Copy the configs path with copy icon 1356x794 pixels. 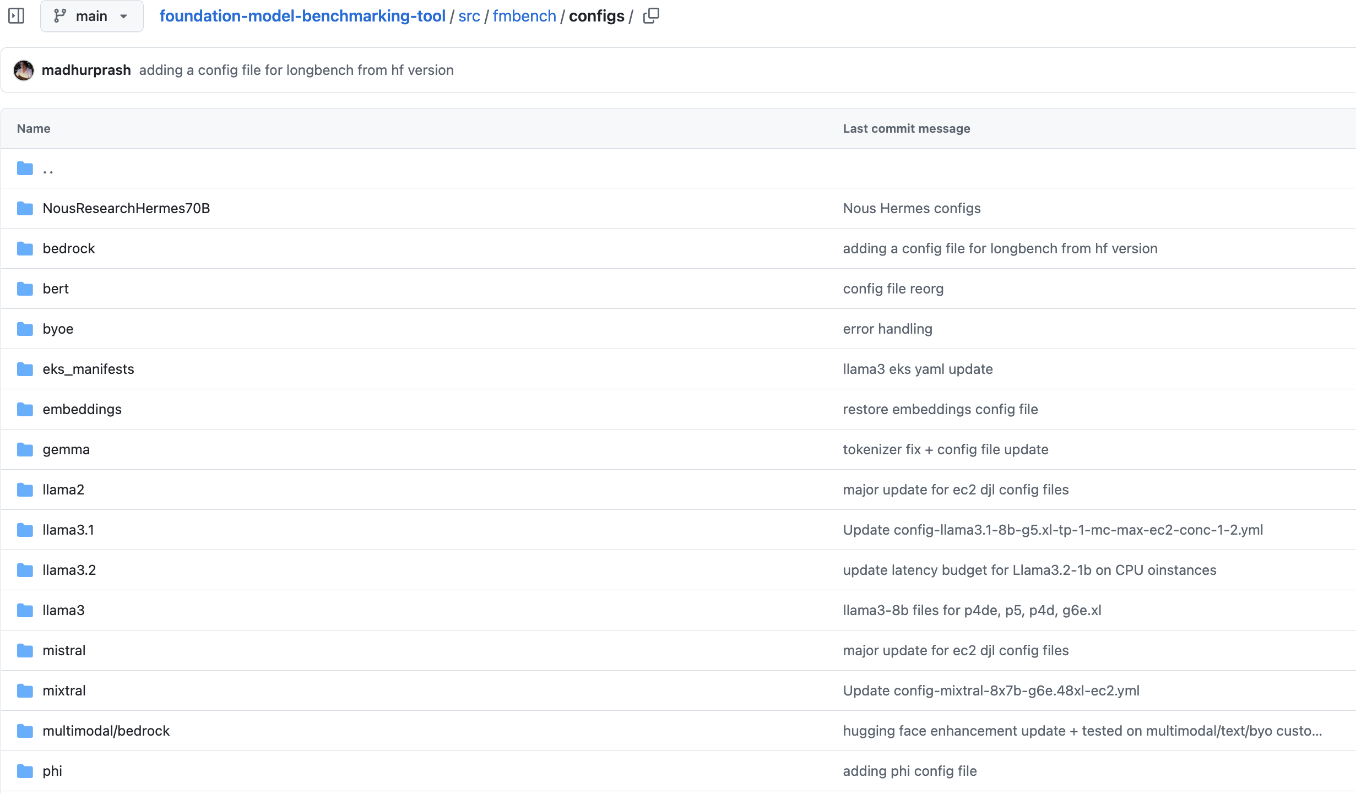[x=651, y=16]
